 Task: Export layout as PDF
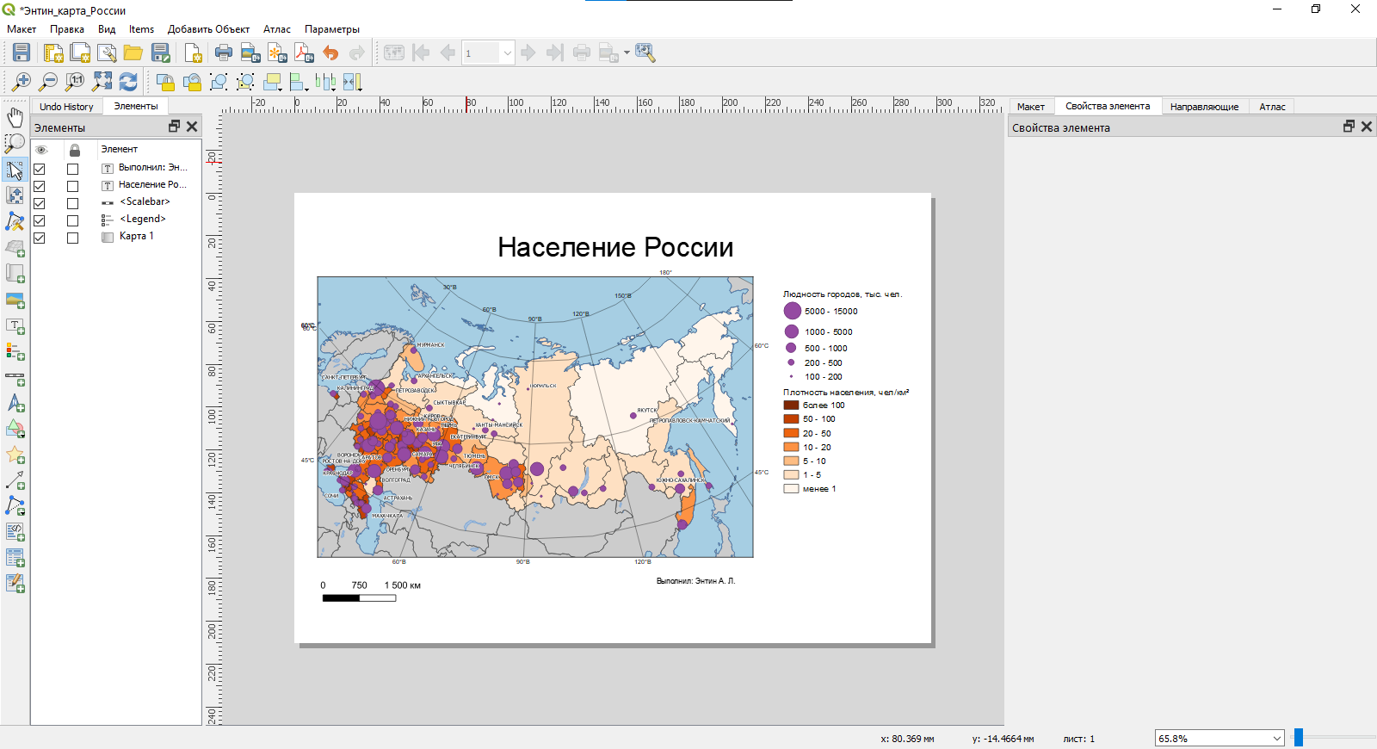[304, 53]
